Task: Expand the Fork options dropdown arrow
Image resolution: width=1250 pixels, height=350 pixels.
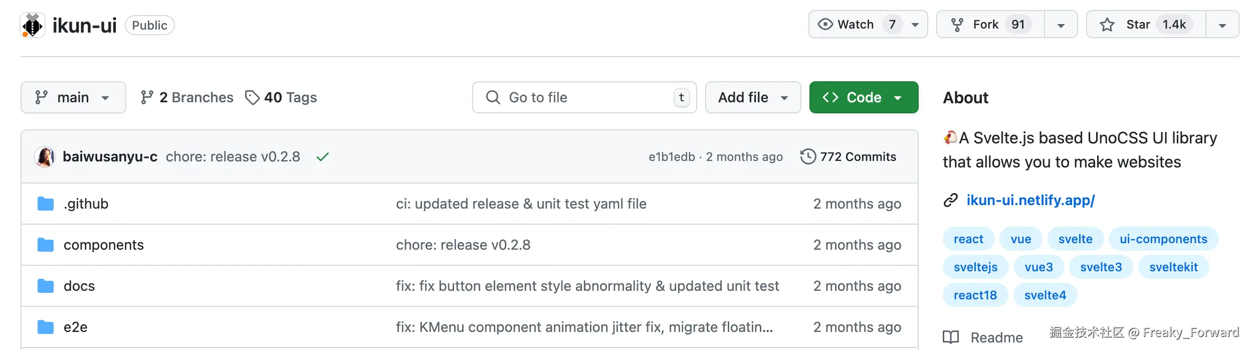Action: pos(1061,25)
